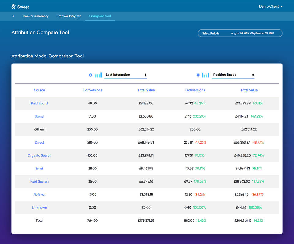
Task: Click the 764.00 total conversions cell
Action: pyautogui.click(x=92, y=220)
